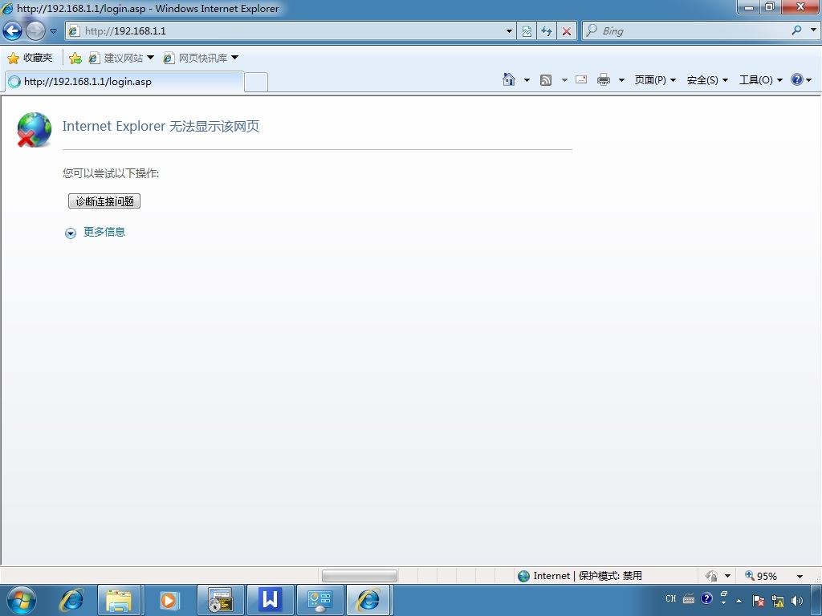Show hidden tray icons arrow

739,601
